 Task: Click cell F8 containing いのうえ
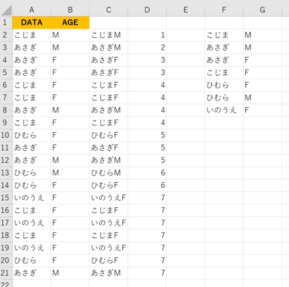click(224, 110)
